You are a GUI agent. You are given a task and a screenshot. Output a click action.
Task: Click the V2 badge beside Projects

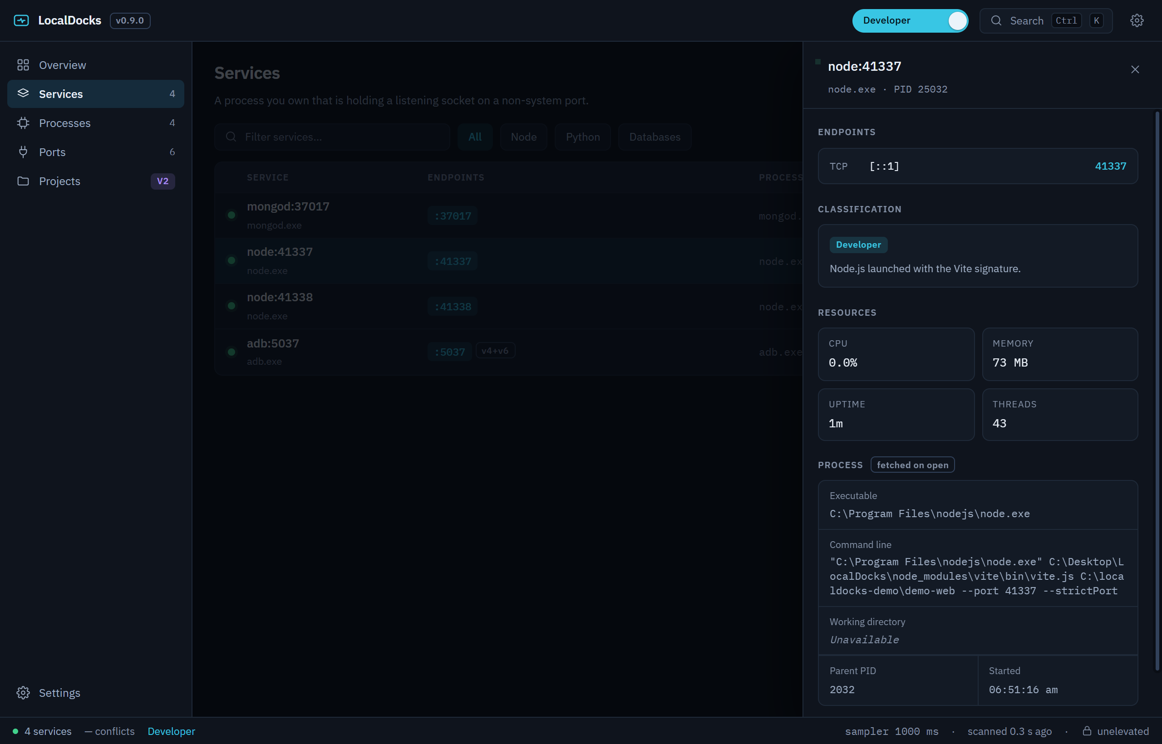click(162, 181)
